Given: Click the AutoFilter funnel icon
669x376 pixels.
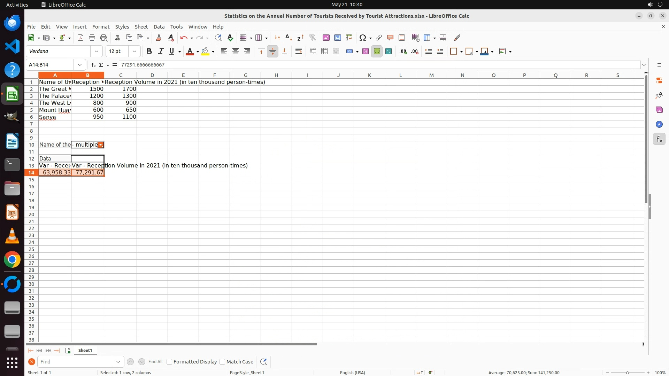Looking at the screenshot, I should point(312,38).
